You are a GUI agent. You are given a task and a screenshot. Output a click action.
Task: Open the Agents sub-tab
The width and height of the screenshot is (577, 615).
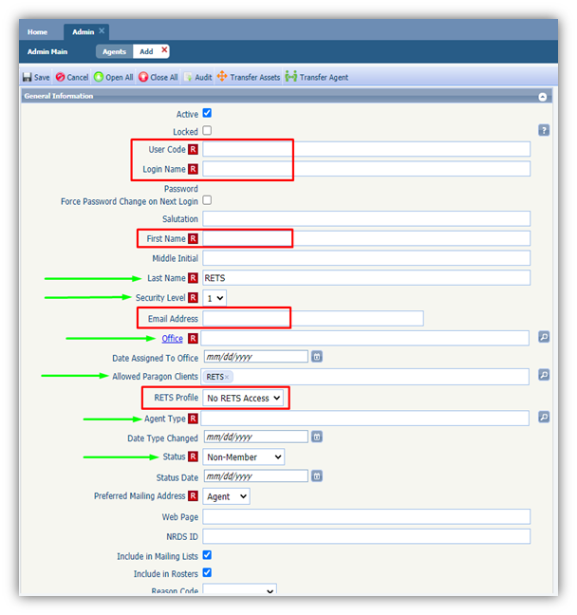[x=114, y=51]
